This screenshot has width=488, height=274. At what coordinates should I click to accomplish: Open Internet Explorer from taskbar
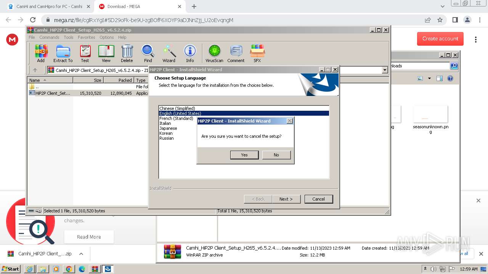click(30, 269)
